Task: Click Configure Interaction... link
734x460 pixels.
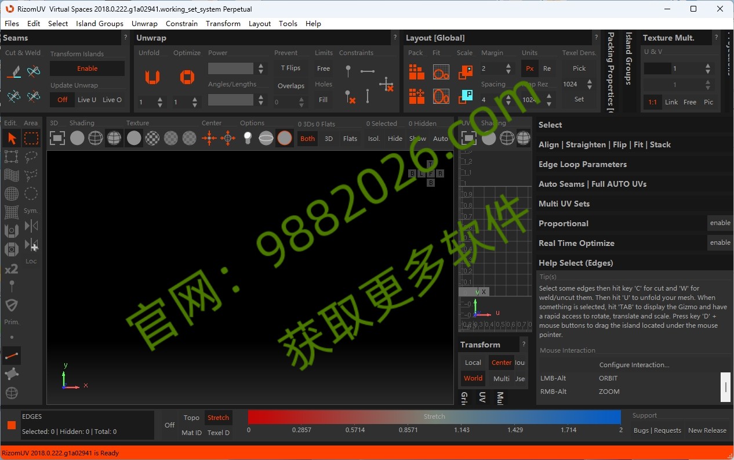Action: [634, 365]
